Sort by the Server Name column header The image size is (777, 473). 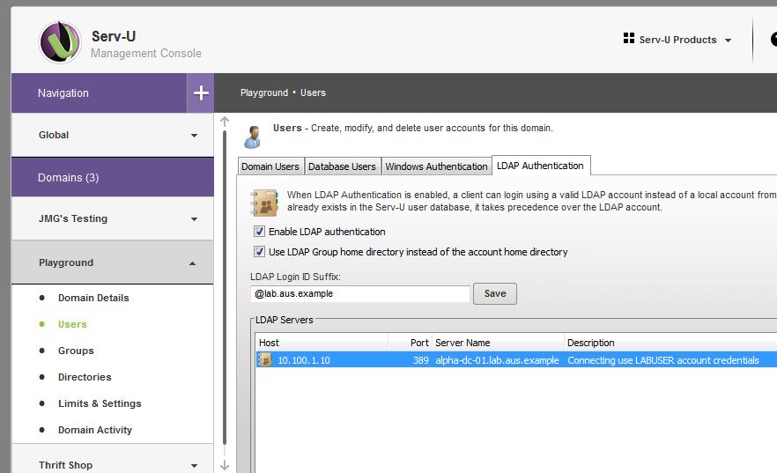point(498,343)
